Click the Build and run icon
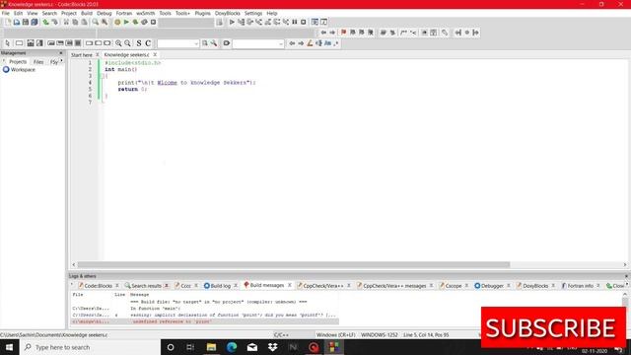This screenshot has height=355, width=631. (135, 22)
